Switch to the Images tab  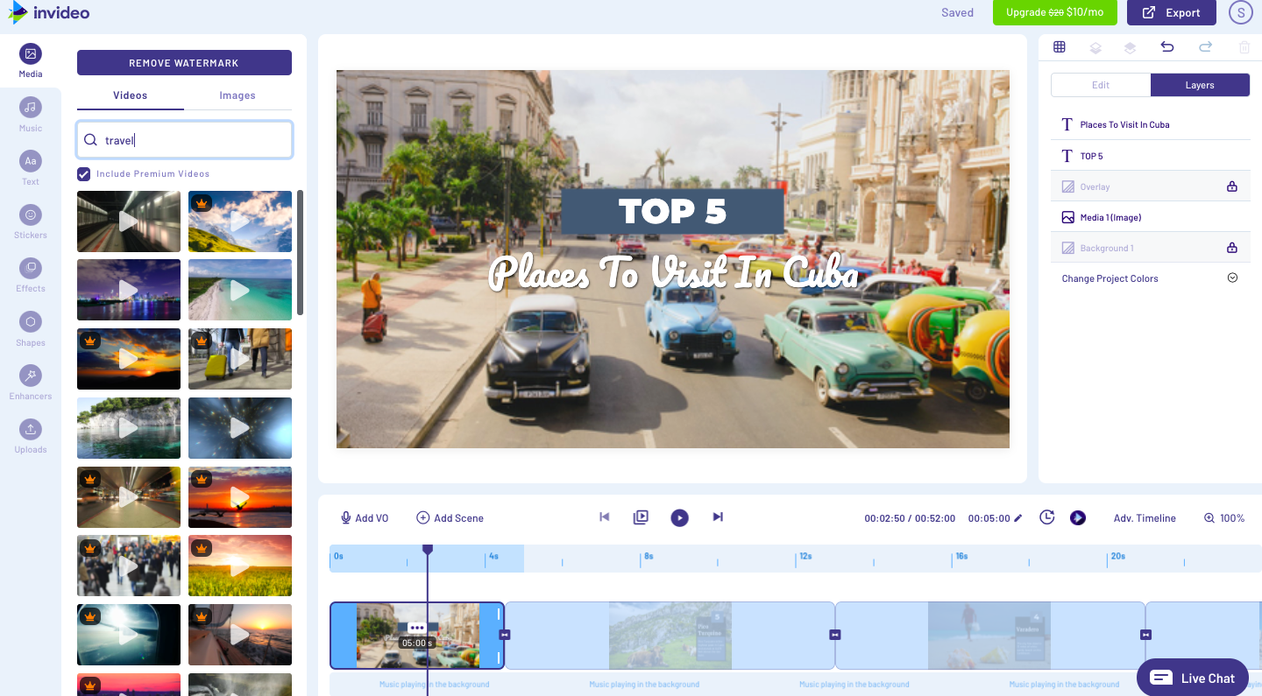(238, 95)
